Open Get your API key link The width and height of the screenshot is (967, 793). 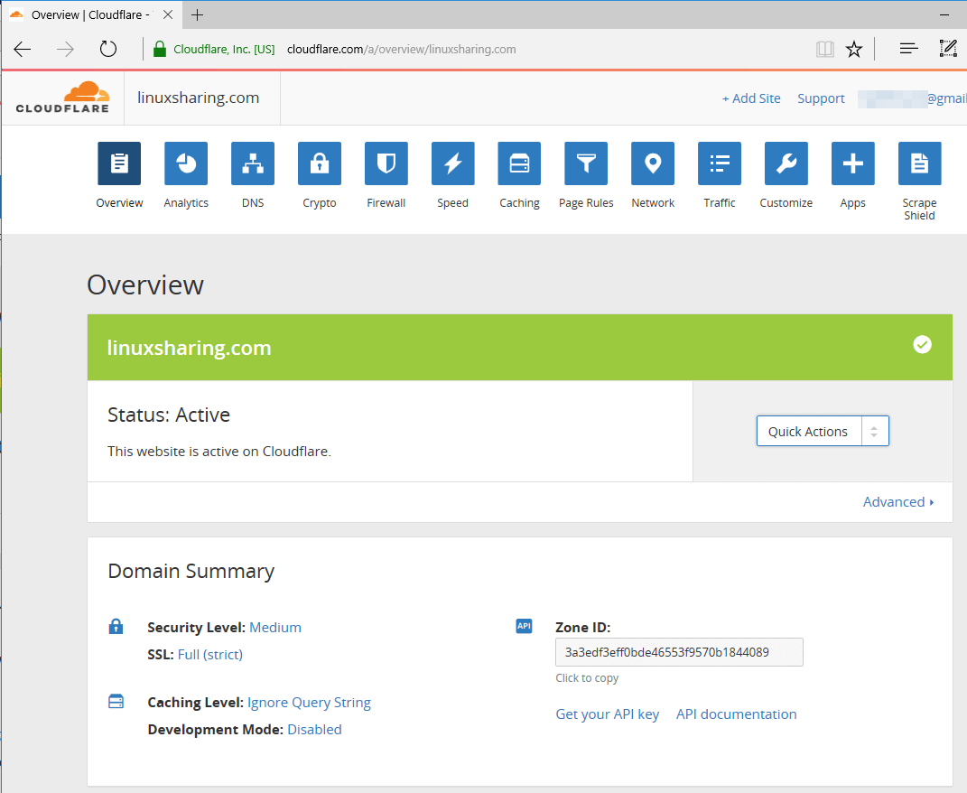(x=608, y=714)
